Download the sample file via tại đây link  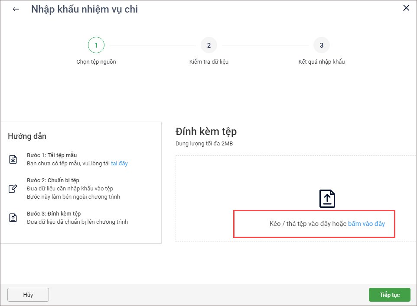click(119, 163)
